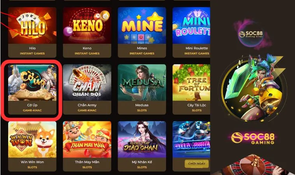Click the SLOTS label under Medusa

coord(142,110)
